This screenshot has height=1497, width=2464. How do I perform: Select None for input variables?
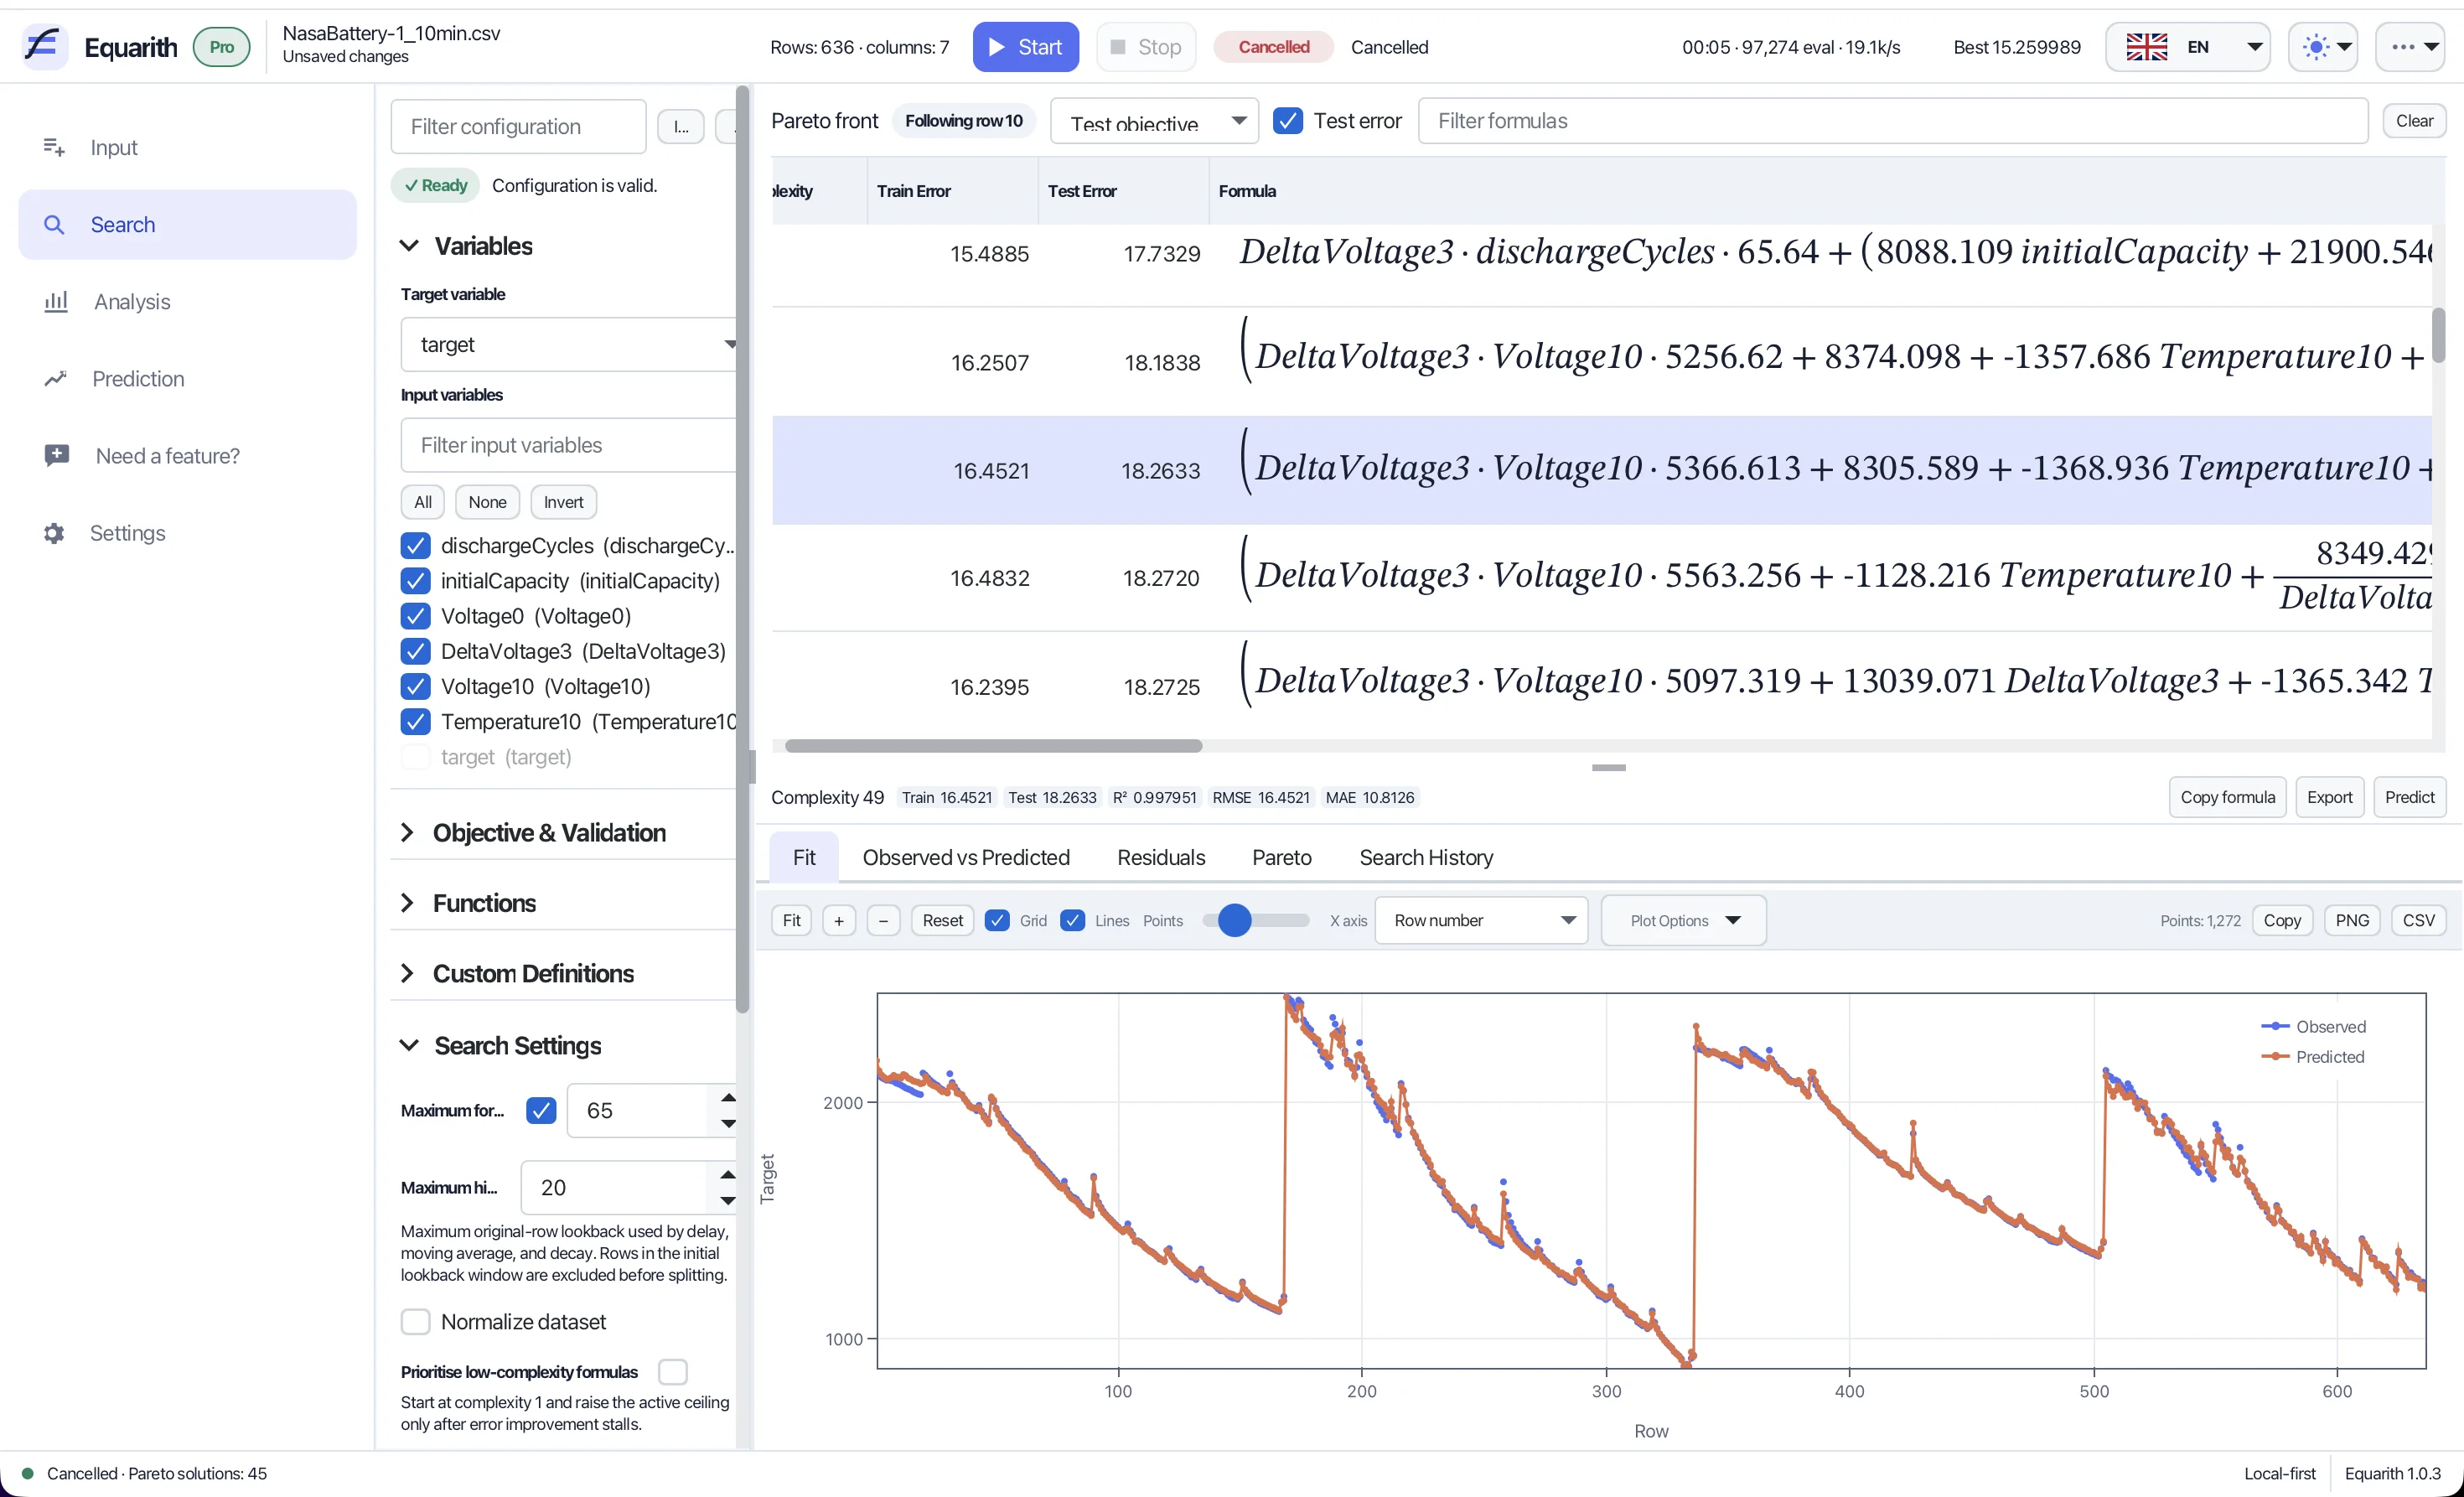click(487, 502)
